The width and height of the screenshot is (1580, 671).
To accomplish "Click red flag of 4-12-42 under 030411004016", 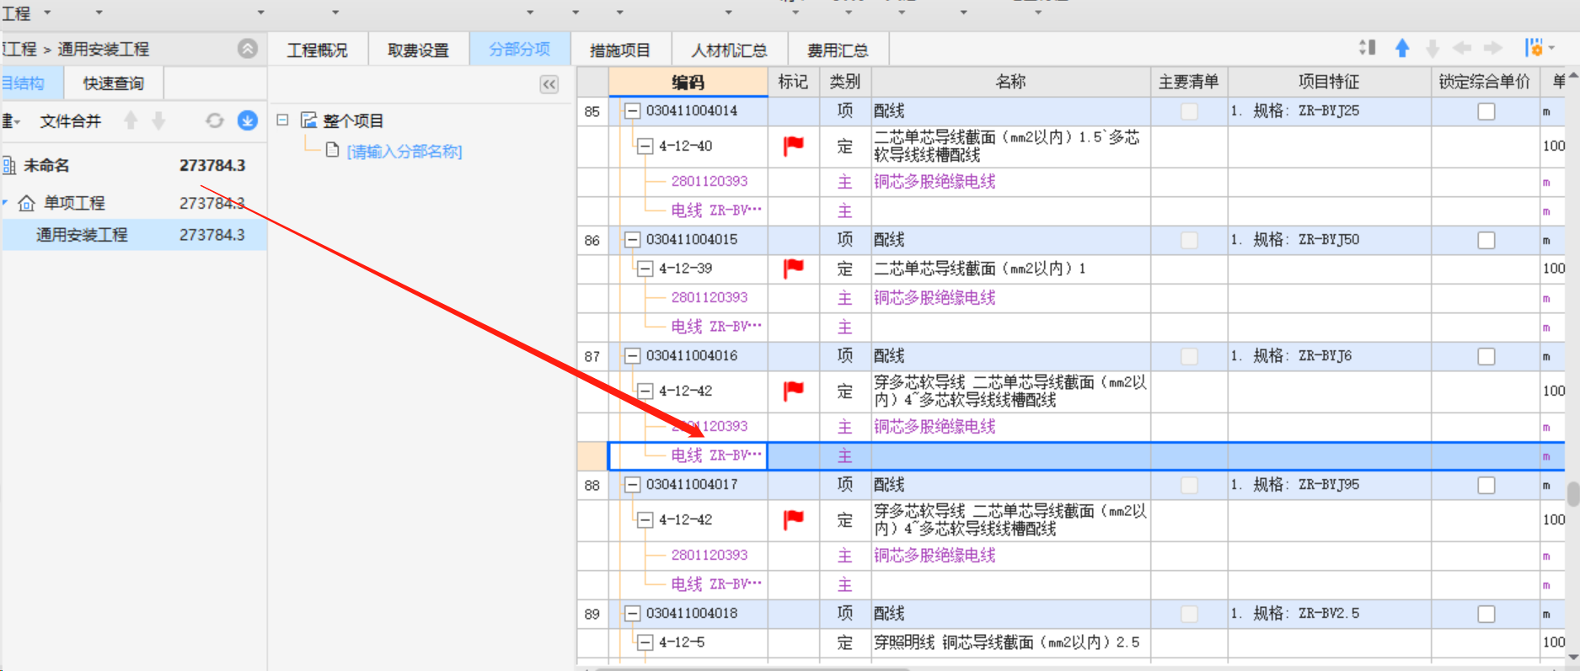I will [793, 391].
